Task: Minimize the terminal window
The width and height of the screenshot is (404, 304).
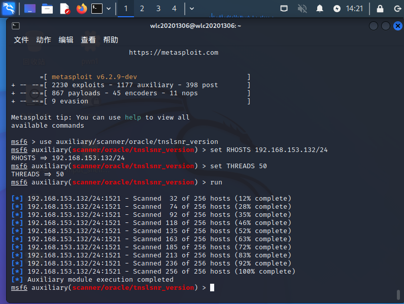Action: click(374, 26)
